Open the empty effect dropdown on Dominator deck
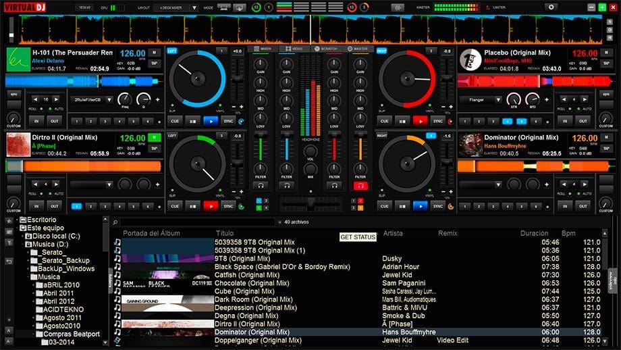 498,184
